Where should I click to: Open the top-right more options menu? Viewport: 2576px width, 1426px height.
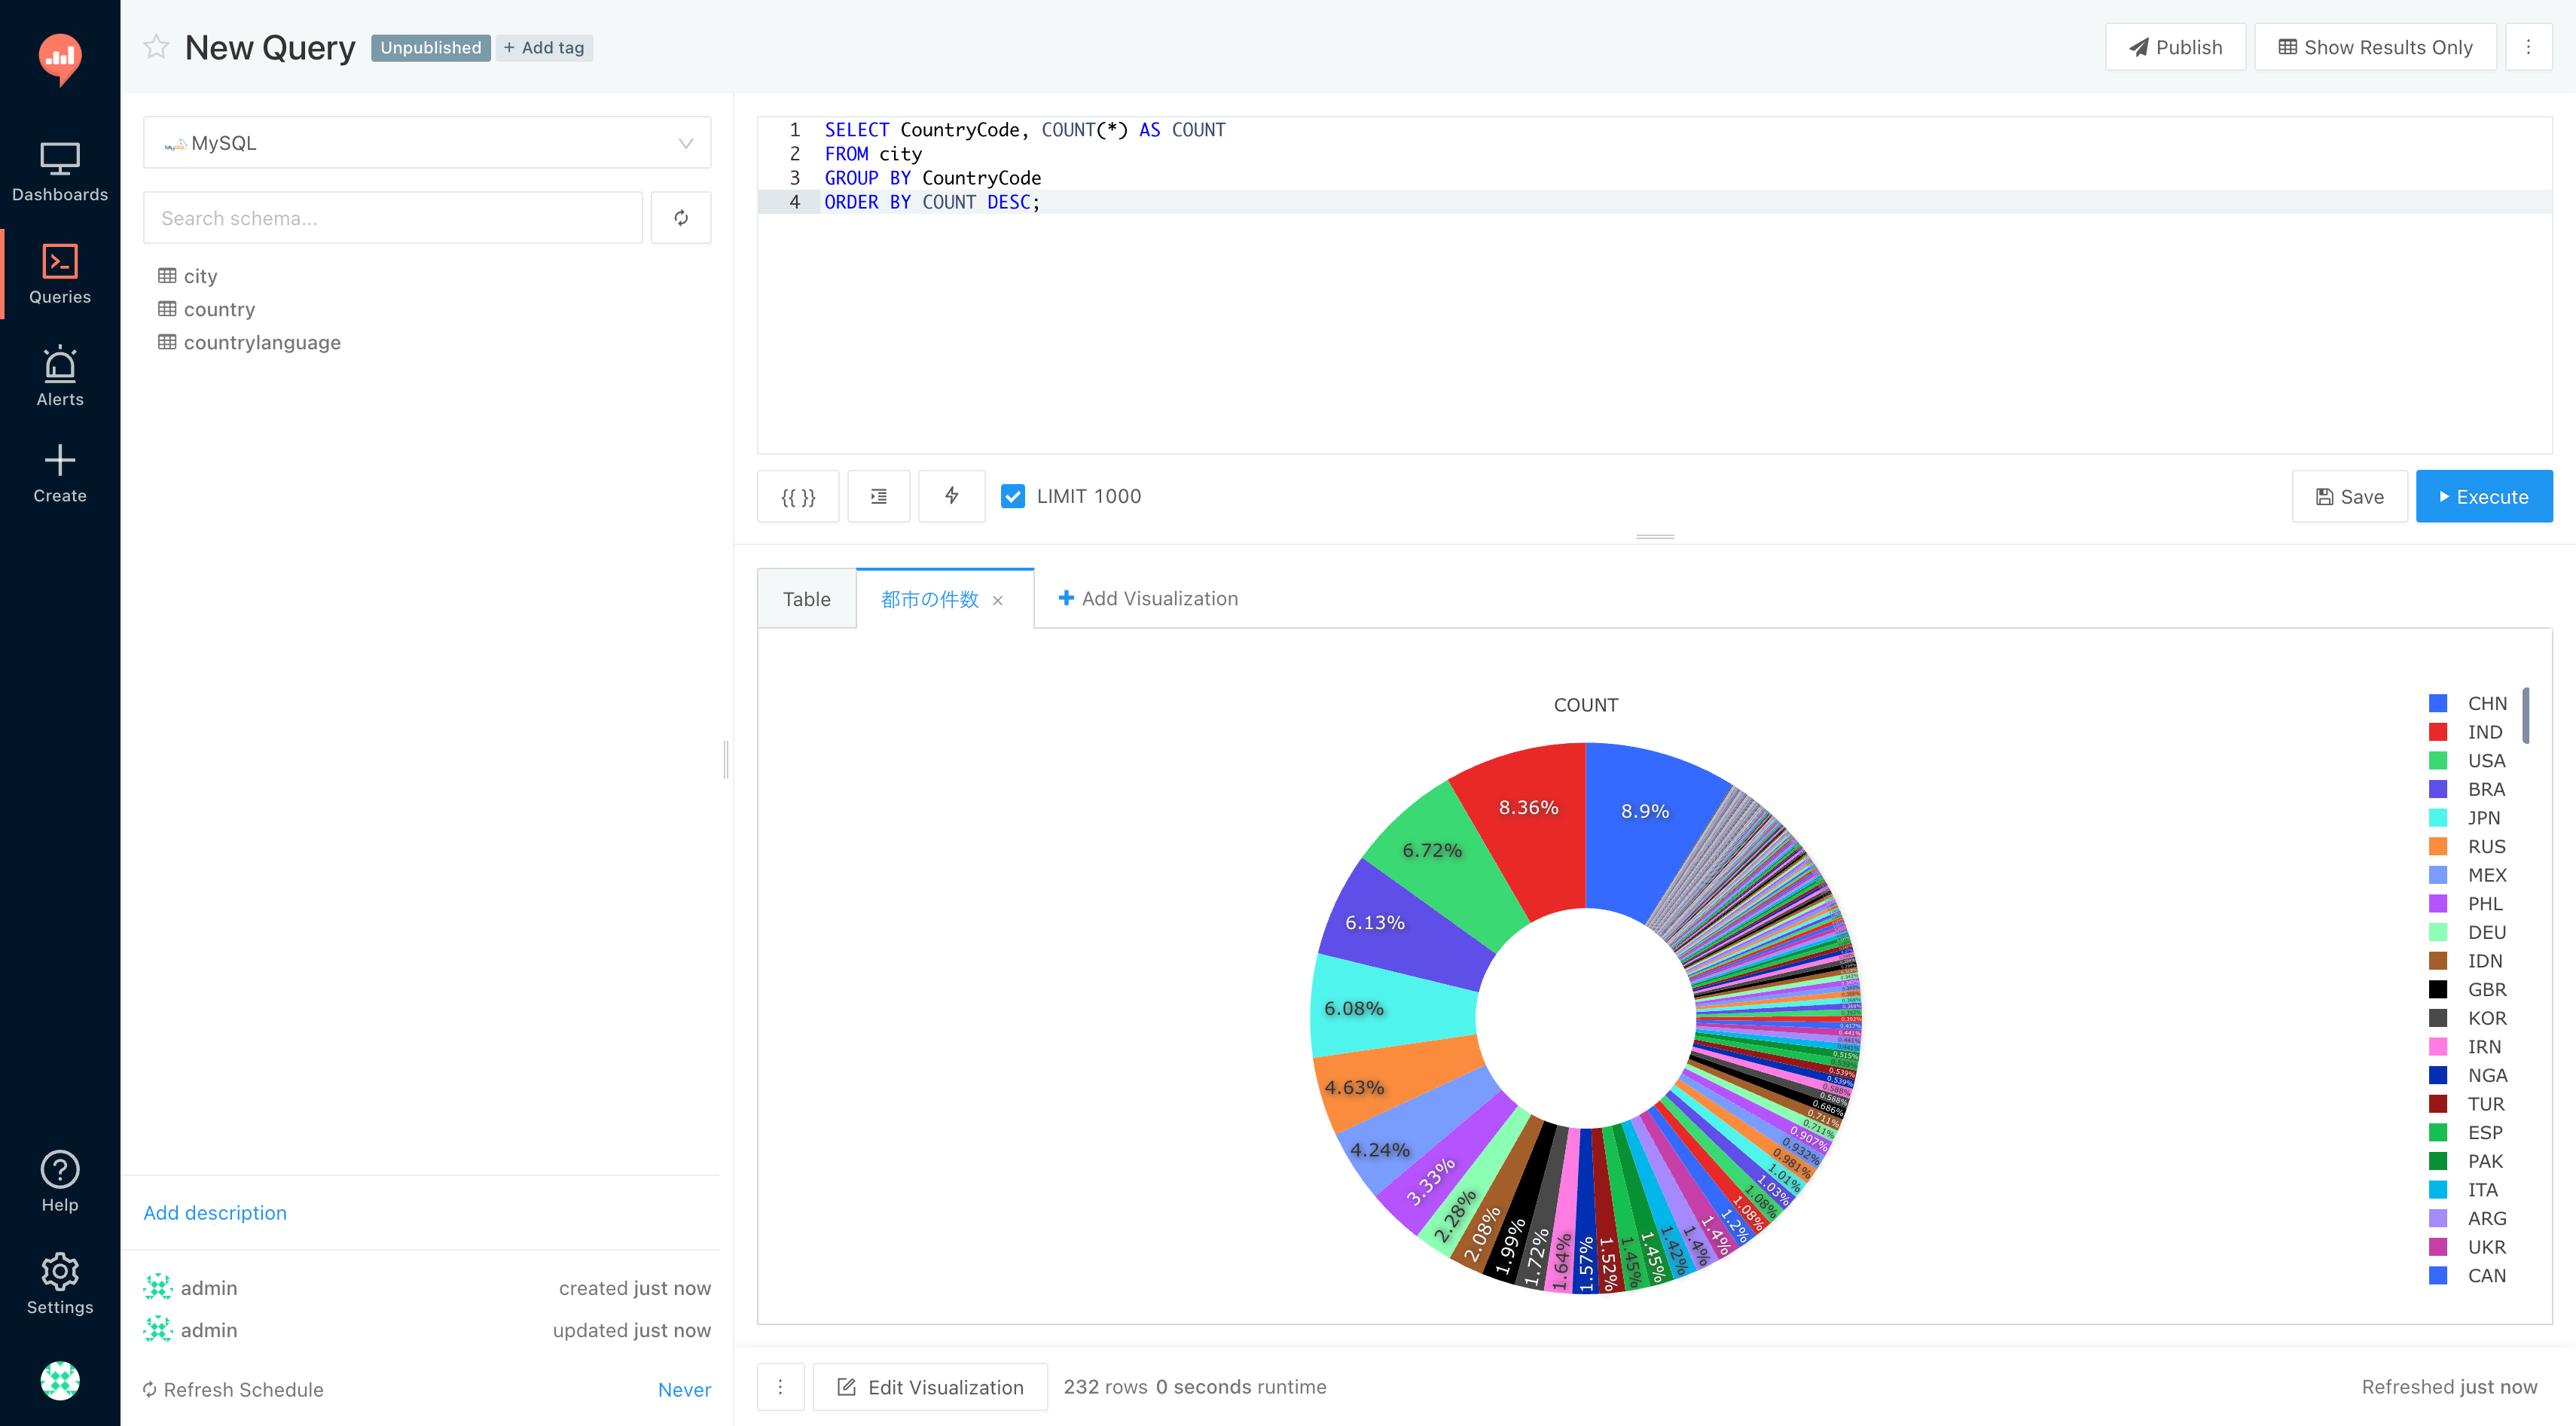point(2528,47)
